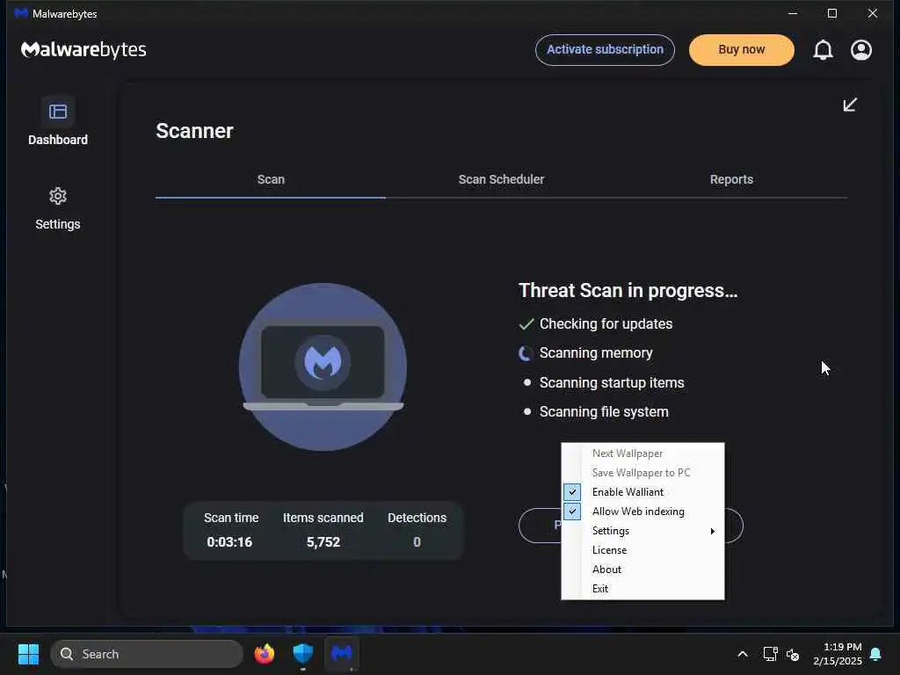Click the Malwarebytes title bar app icon
The height and width of the screenshot is (675, 900).
click(x=21, y=13)
